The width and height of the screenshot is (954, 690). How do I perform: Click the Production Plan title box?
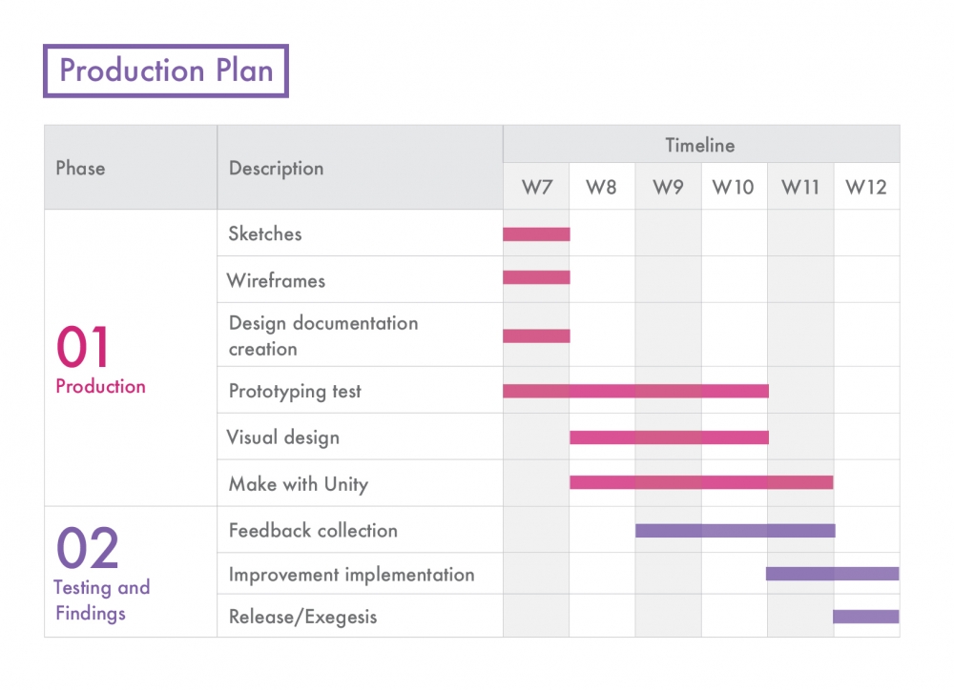click(x=166, y=71)
